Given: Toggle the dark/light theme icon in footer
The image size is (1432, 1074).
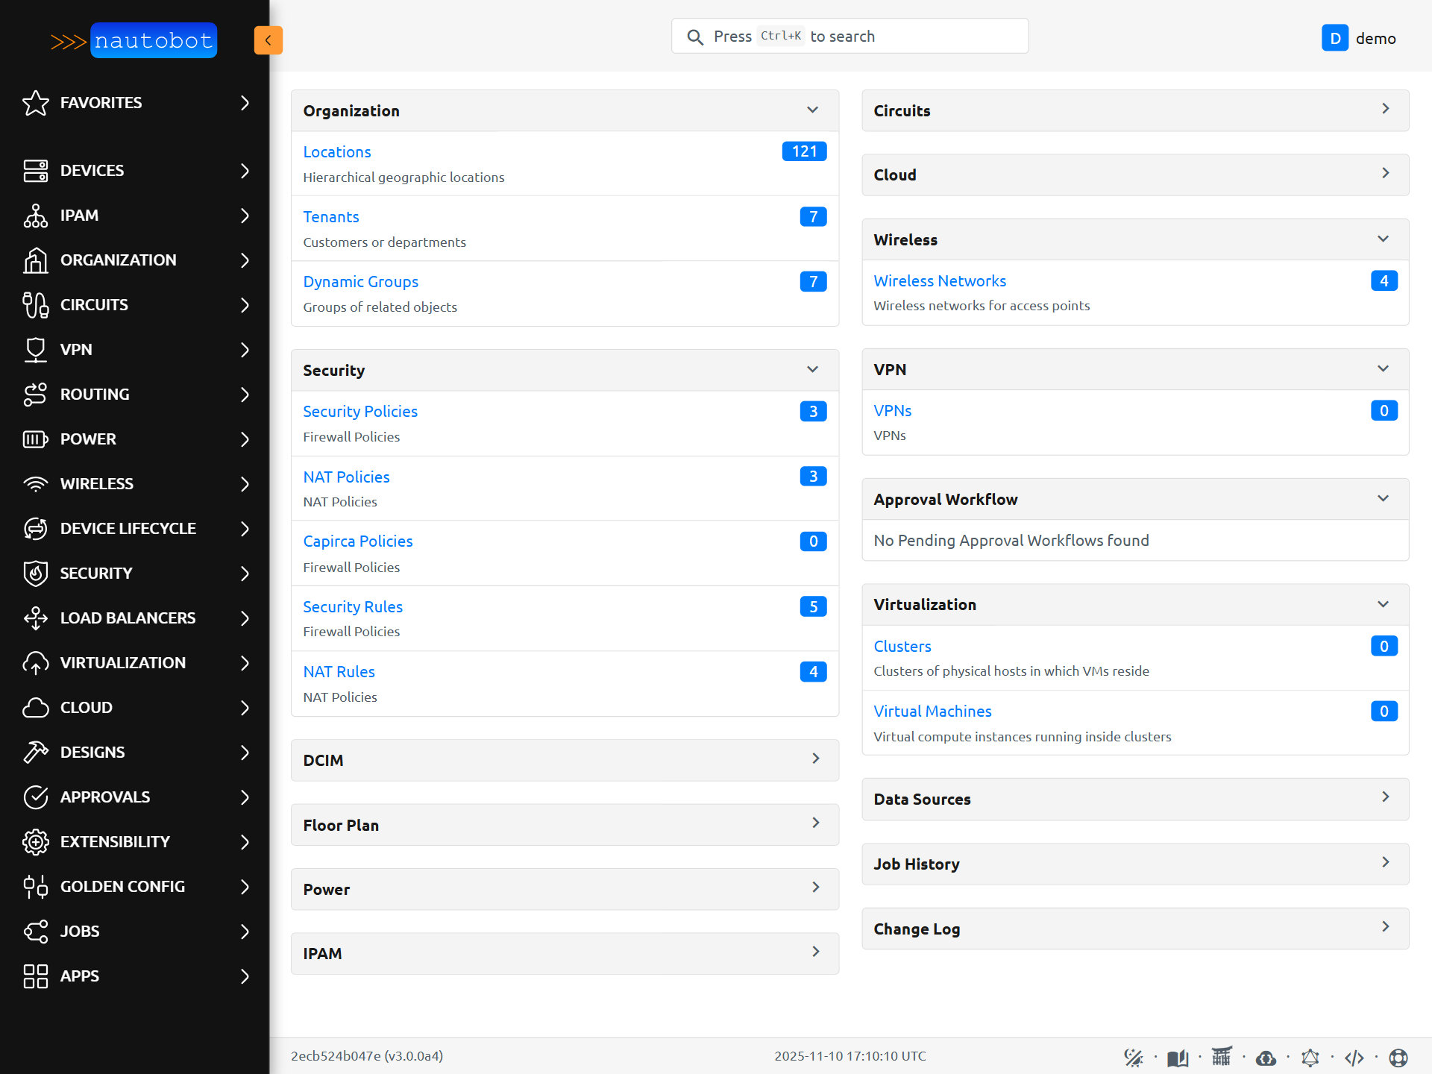Looking at the screenshot, I should pyautogui.click(x=1133, y=1058).
